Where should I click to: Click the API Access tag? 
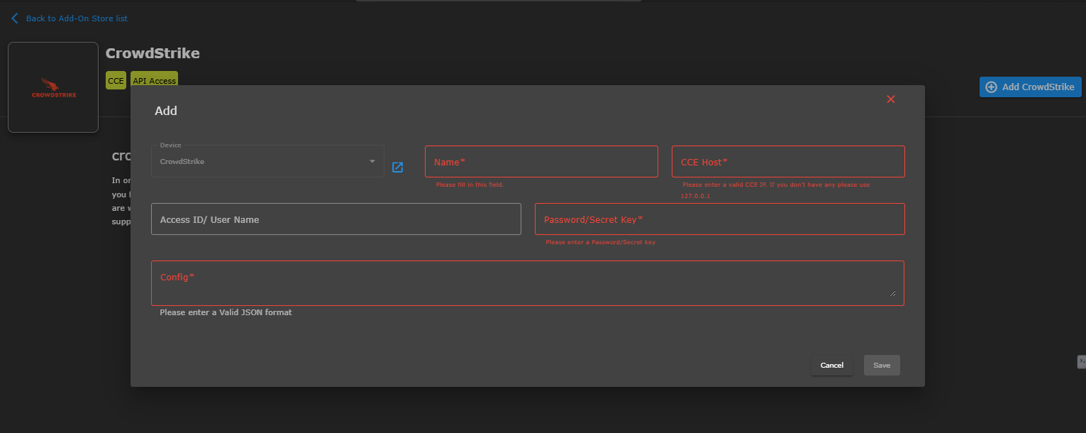point(154,80)
